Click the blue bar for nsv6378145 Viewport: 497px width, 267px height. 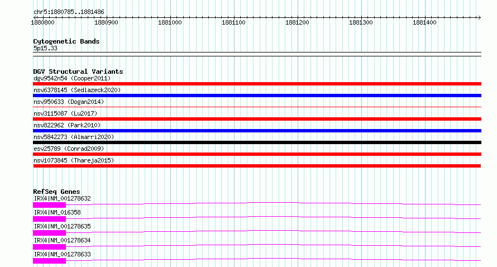(x=257, y=96)
